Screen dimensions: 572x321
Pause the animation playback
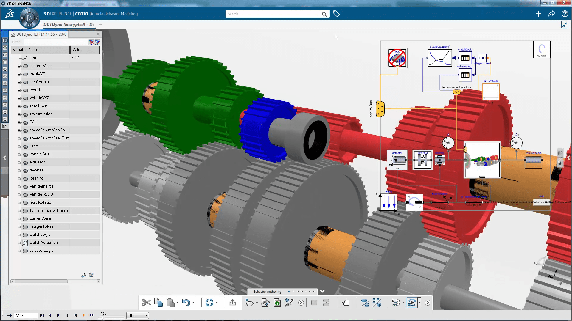(x=67, y=315)
